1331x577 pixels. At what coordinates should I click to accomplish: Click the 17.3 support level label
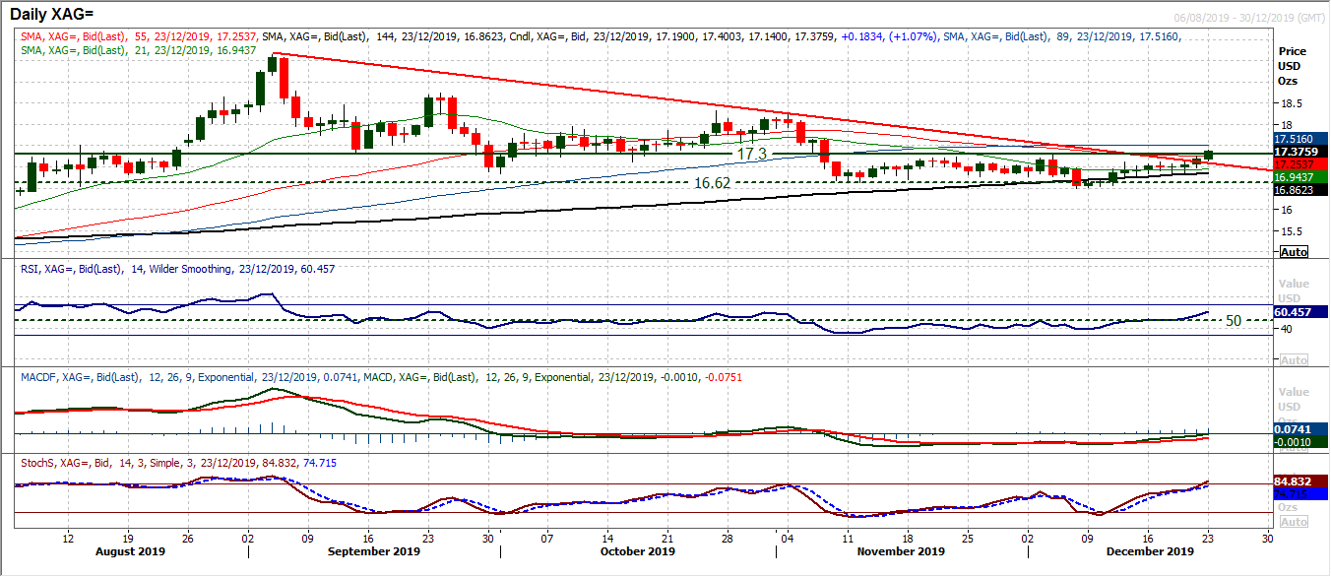point(751,156)
